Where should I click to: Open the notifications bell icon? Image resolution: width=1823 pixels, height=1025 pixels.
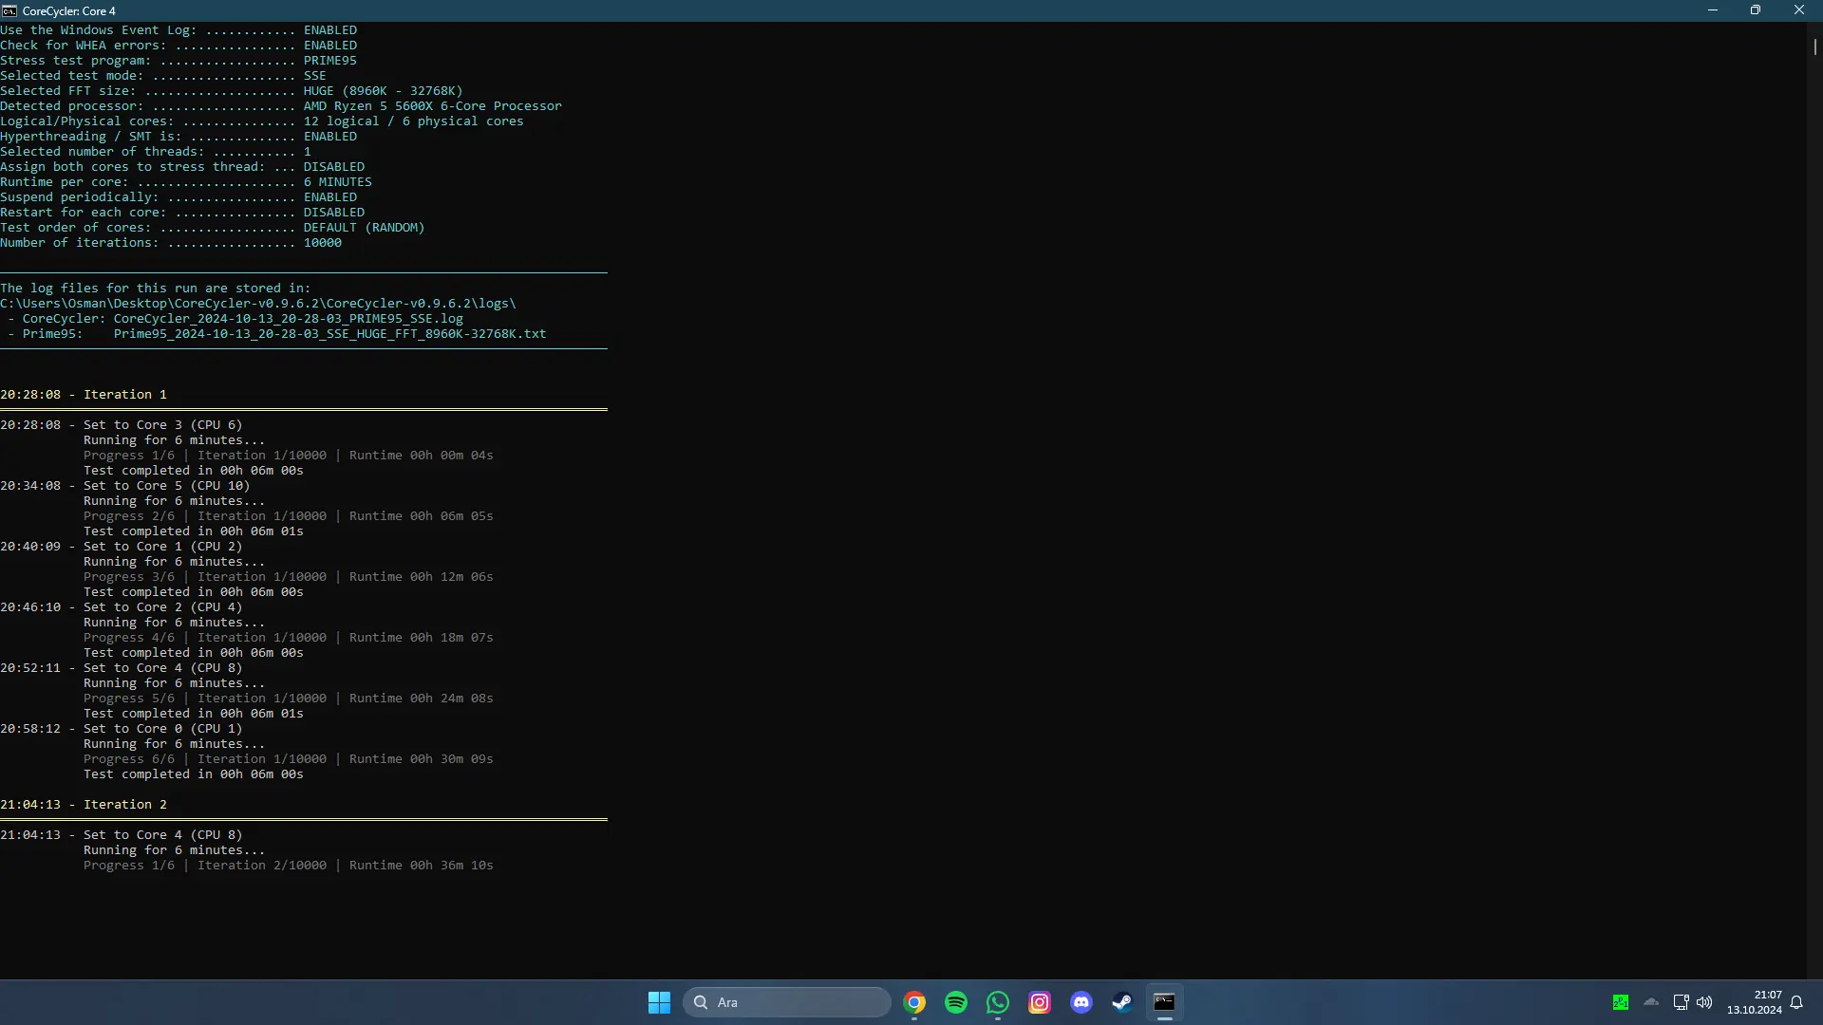pyautogui.click(x=1796, y=1002)
